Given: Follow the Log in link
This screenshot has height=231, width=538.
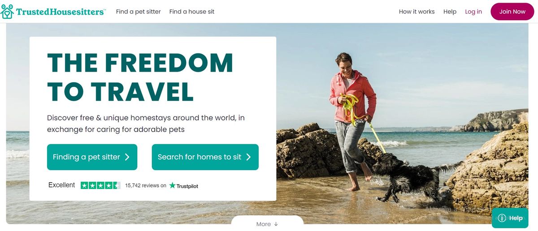Looking at the screenshot, I should pyautogui.click(x=473, y=12).
